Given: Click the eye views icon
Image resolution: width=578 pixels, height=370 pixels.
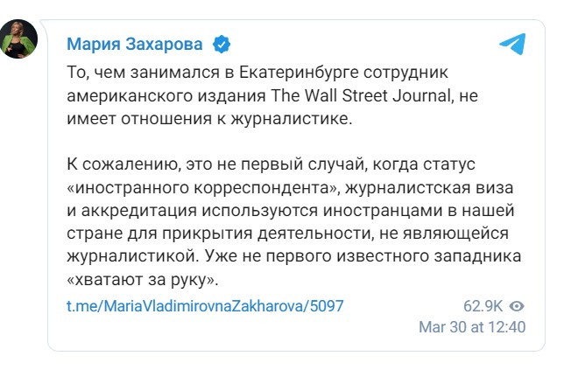Looking at the screenshot, I should 518,306.
